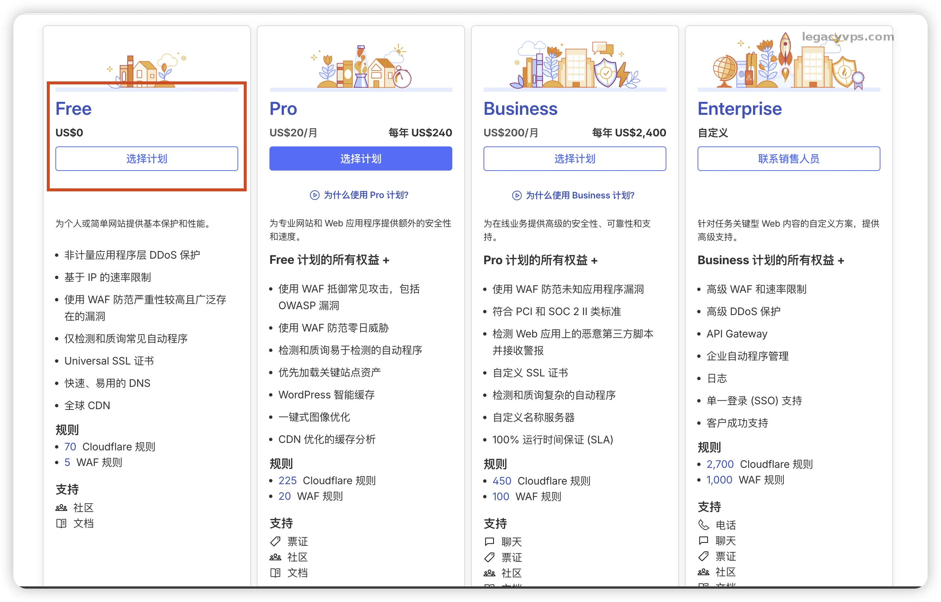Screen dimensions: 941x602
Task: Open the 为什么使用 Business 计划 link
Action: coord(580,195)
